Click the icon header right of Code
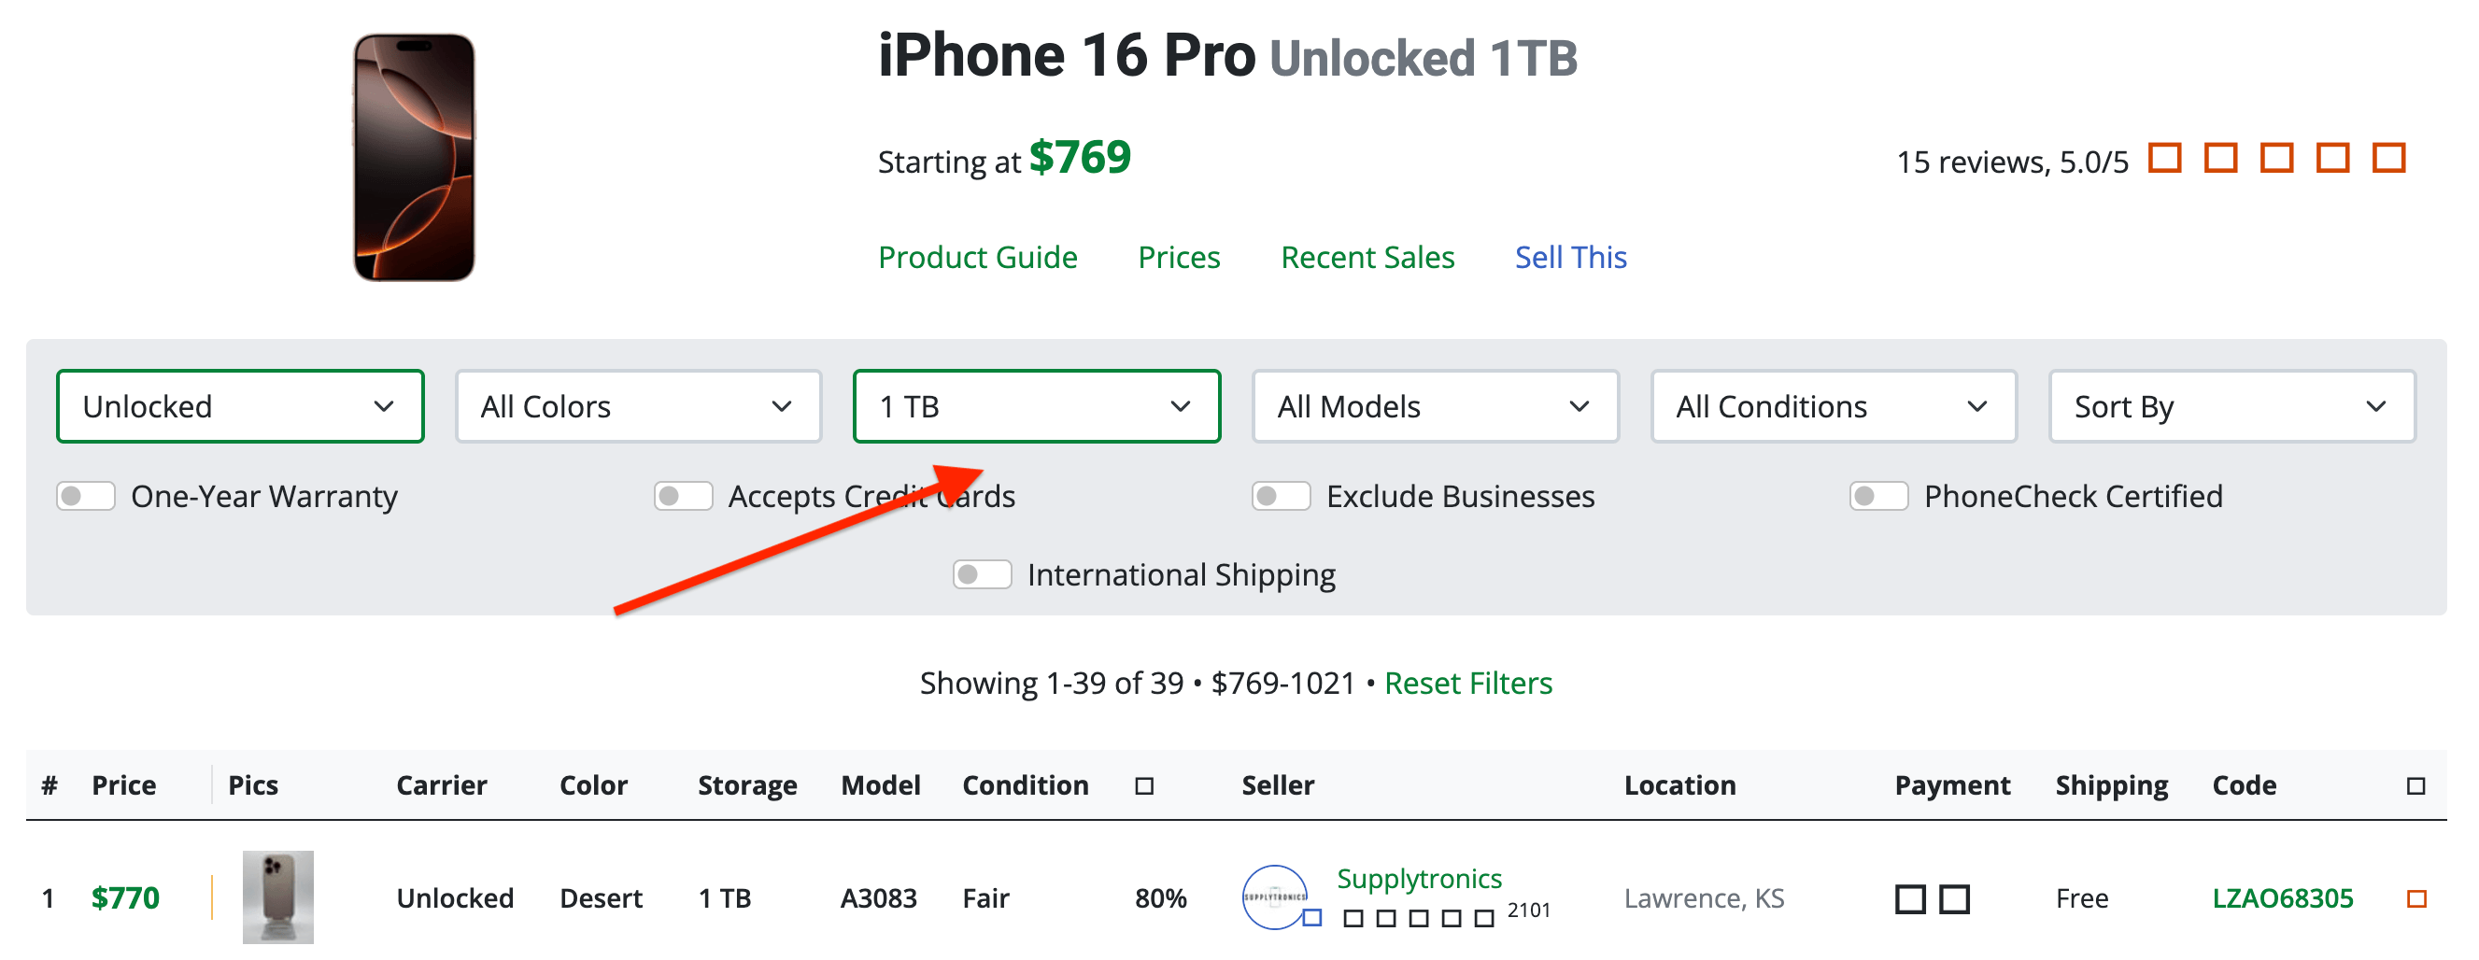 point(2415,786)
